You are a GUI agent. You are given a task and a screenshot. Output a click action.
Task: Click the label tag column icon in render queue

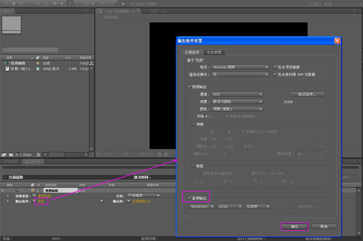[33, 185]
